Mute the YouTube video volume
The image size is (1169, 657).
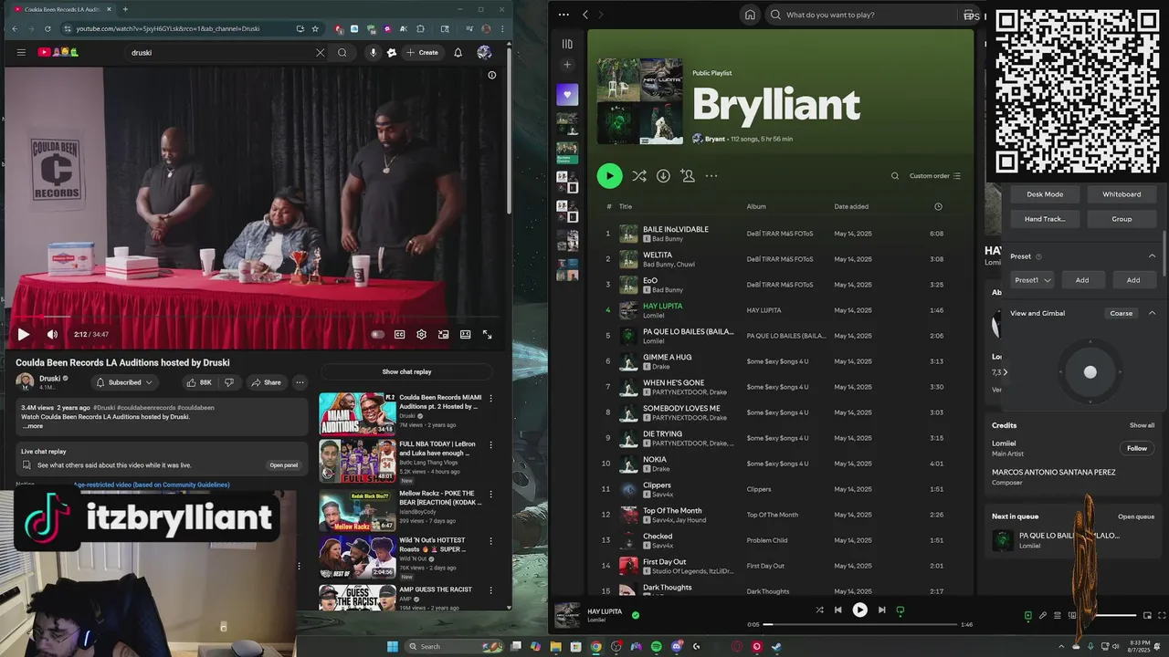tap(52, 335)
